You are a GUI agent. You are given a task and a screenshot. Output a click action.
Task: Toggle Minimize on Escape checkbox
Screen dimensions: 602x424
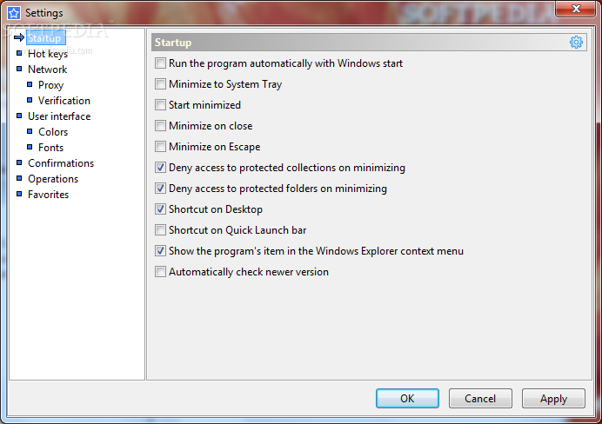[160, 147]
